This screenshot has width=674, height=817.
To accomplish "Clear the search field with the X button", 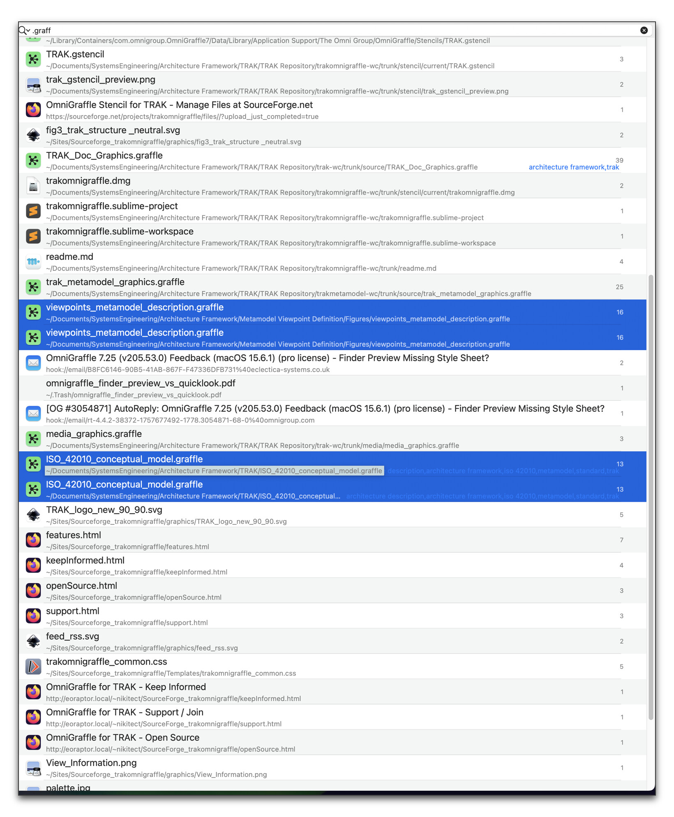I will (x=644, y=30).
